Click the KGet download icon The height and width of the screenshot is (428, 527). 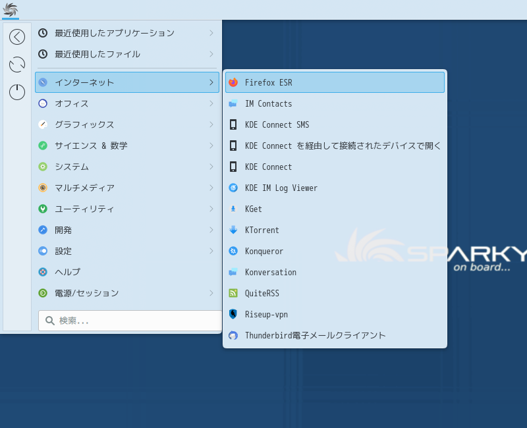[233, 209]
